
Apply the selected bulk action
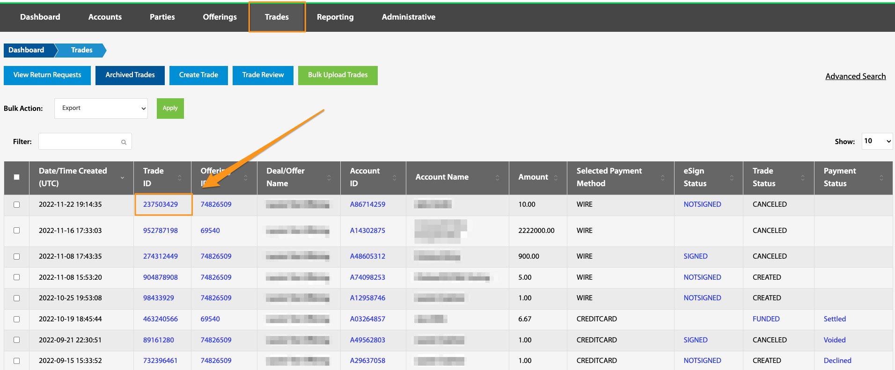(170, 109)
